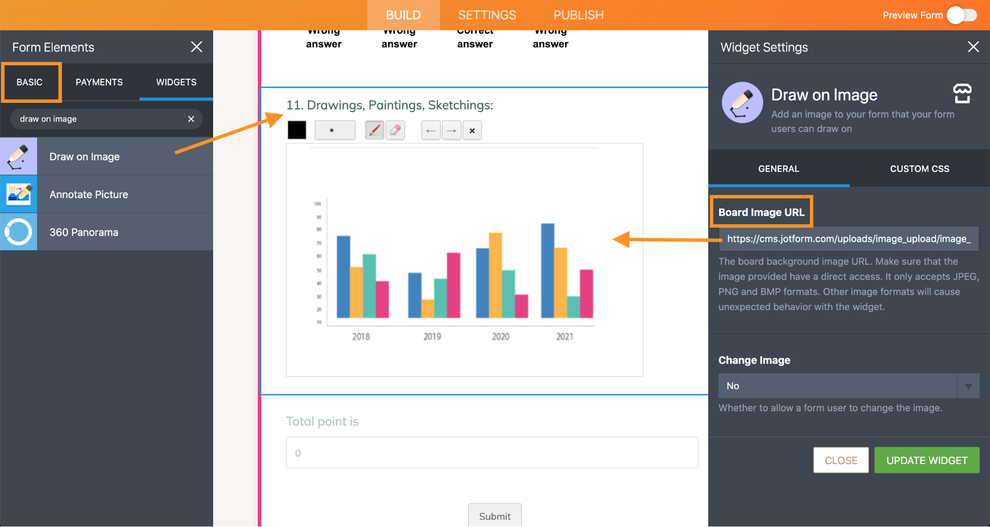The height and width of the screenshot is (527, 990).
Task: Clear the draw on image search text
Action: tap(191, 119)
